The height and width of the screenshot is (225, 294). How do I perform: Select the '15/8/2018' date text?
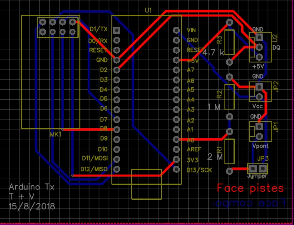point(32,206)
